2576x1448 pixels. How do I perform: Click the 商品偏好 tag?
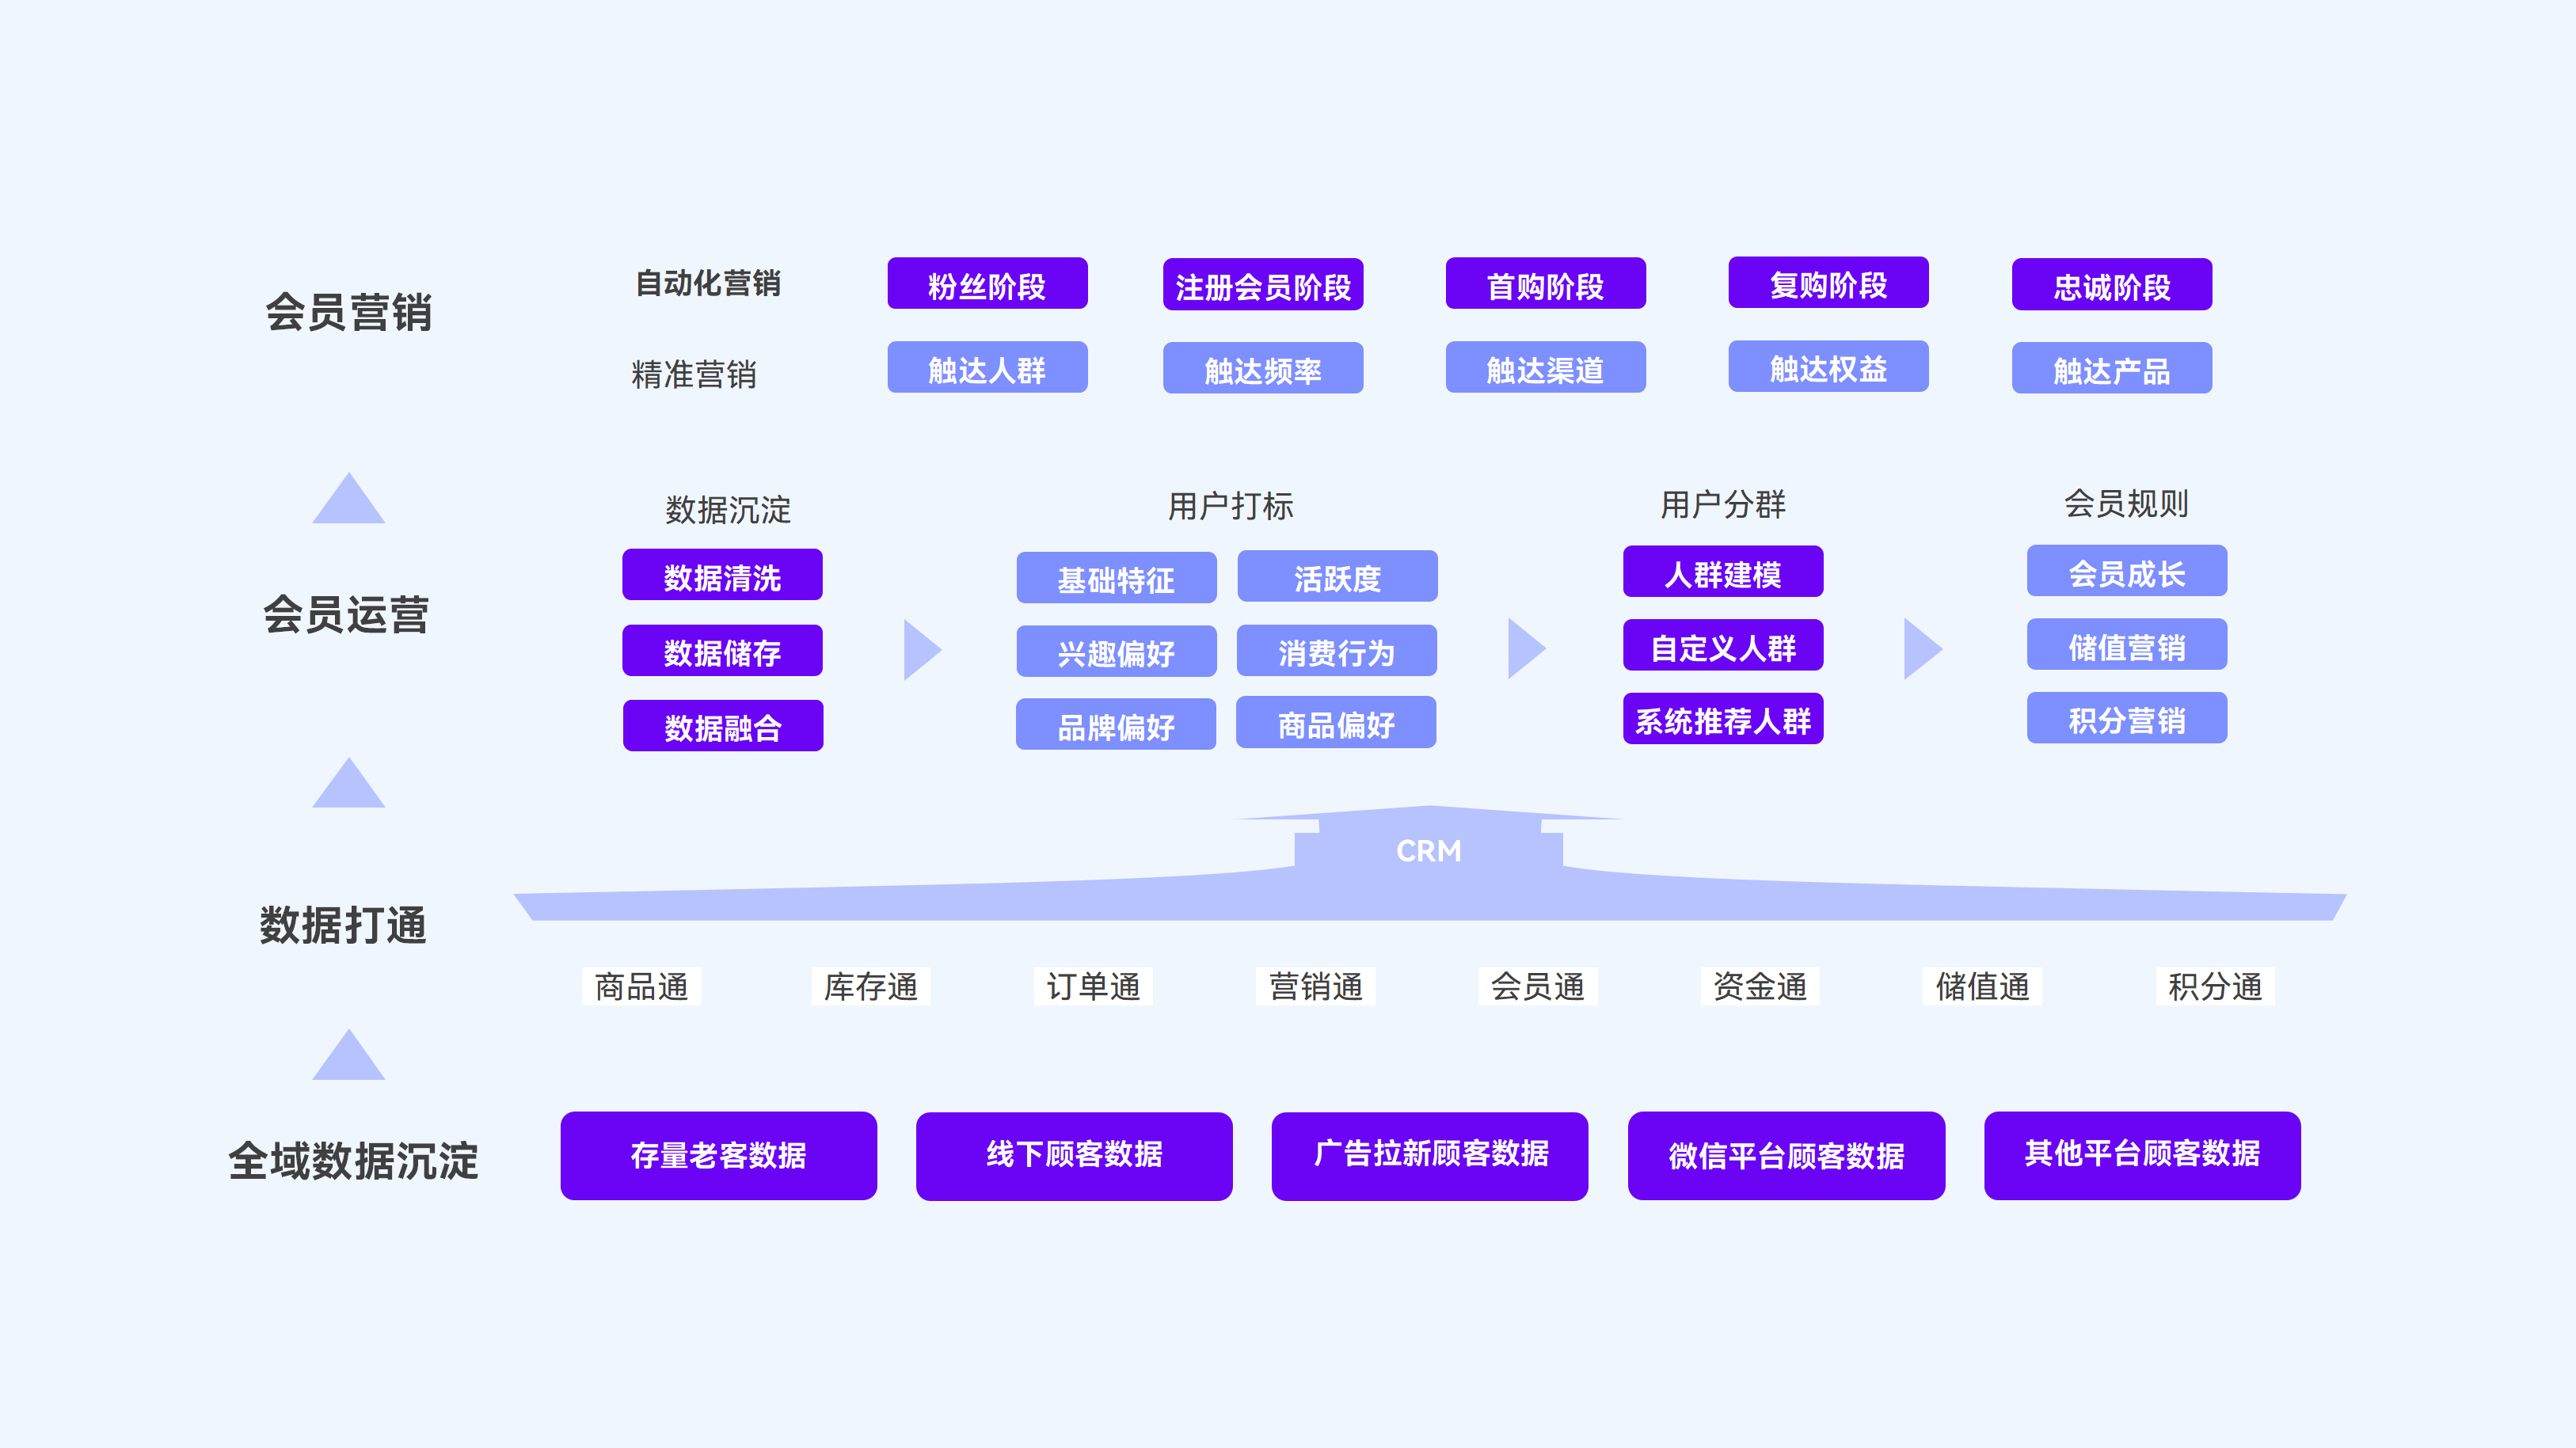(x=1336, y=723)
